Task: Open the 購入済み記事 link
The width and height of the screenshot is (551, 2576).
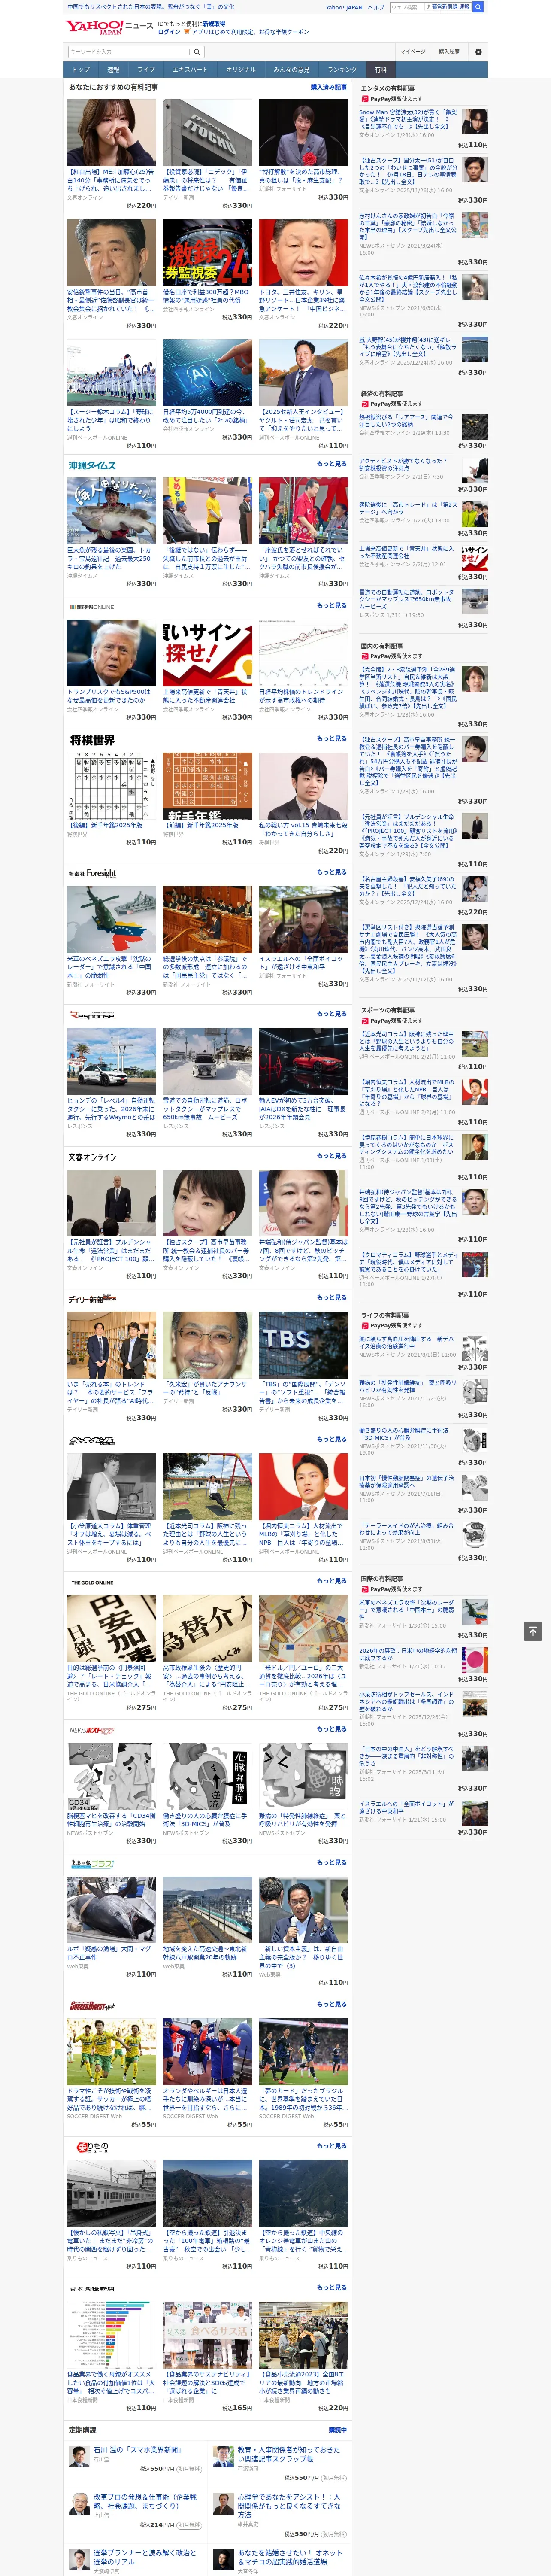Action: (x=329, y=87)
